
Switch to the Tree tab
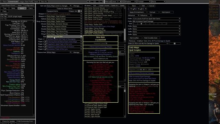click(4, 8)
